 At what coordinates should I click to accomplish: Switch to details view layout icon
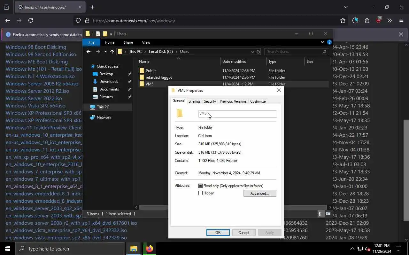point(320,214)
